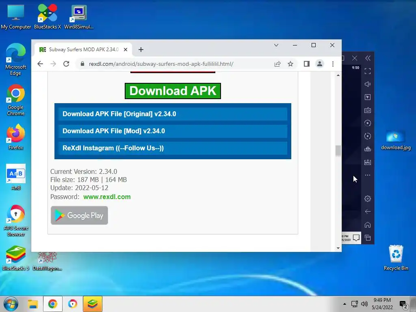This screenshot has width=416, height=312.
Task: Open network tray icon
Action: tap(354, 304)
